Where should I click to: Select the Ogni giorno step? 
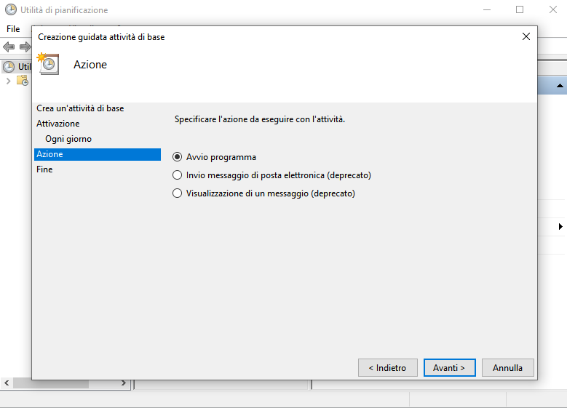point(68,139)
